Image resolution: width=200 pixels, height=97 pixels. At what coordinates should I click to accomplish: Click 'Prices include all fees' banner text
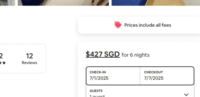148,25
